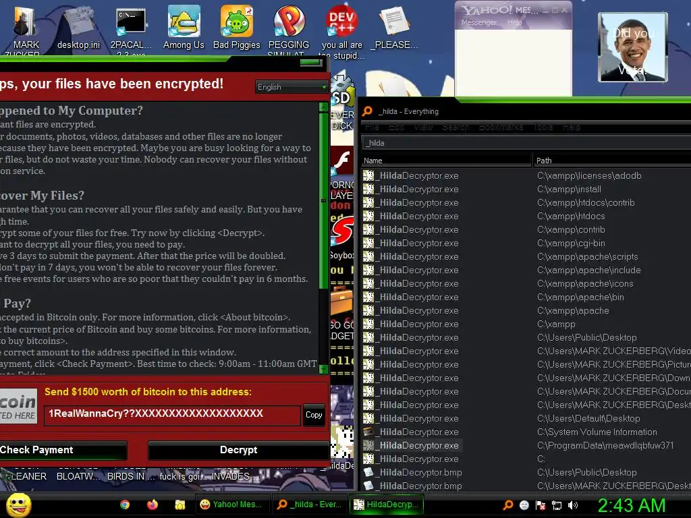This screenshot has width=691, height=518.
Task: Open the Help menu in Yahoo Messenger
Action: click(x=514, y=22)
